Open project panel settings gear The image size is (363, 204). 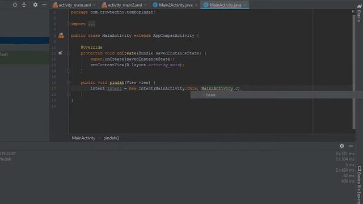[35, 5]
